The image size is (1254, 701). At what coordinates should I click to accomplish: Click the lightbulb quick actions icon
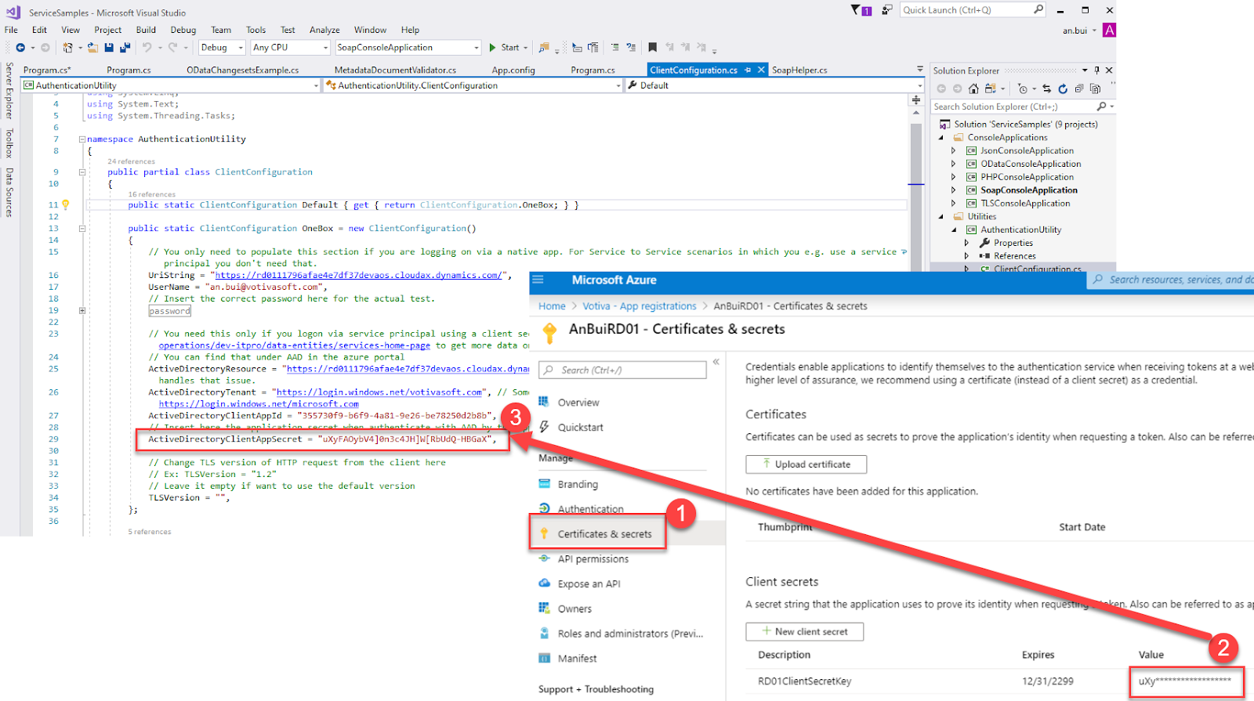coord(66,204)
